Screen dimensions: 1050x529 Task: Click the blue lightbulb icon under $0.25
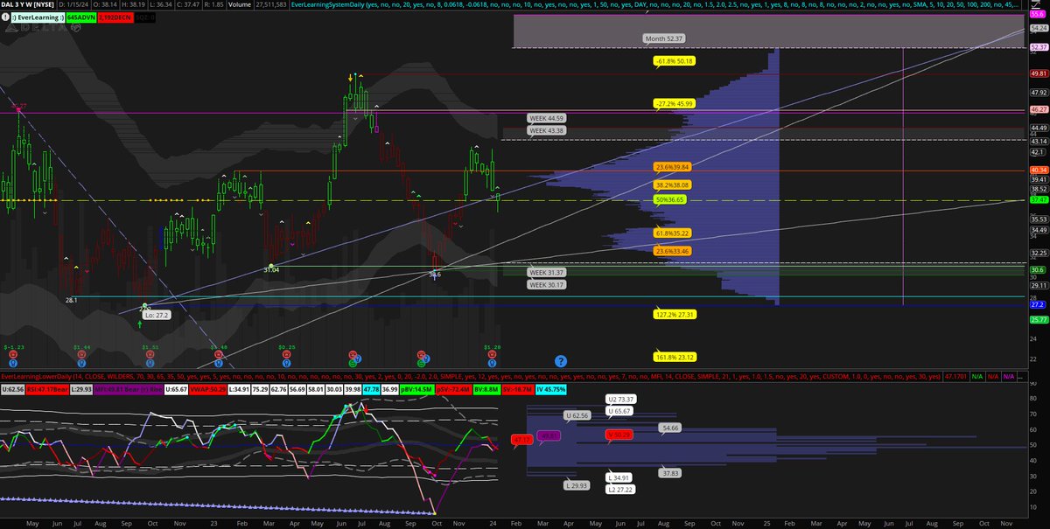pos(286,361)
